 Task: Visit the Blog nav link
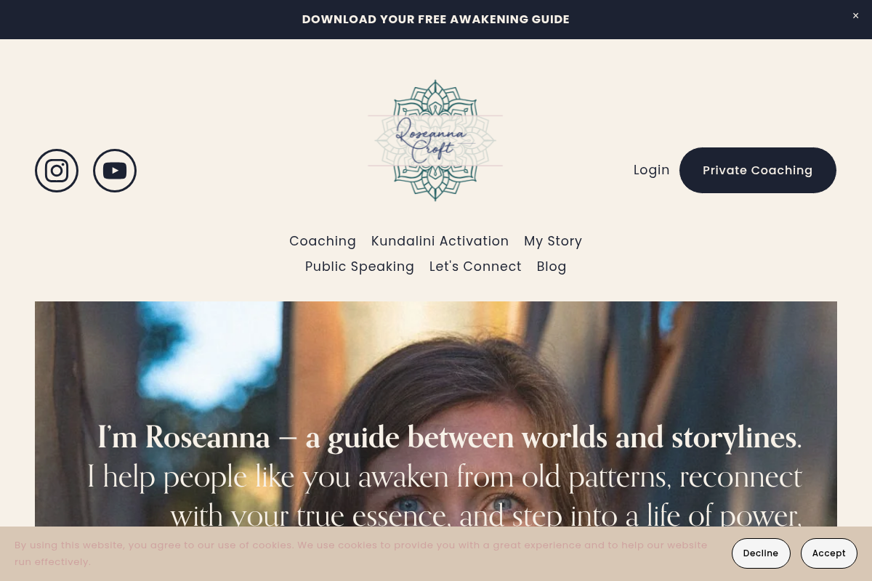552,267
